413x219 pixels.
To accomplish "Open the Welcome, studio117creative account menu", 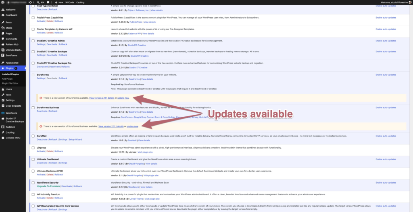I will tap(396, 2).
